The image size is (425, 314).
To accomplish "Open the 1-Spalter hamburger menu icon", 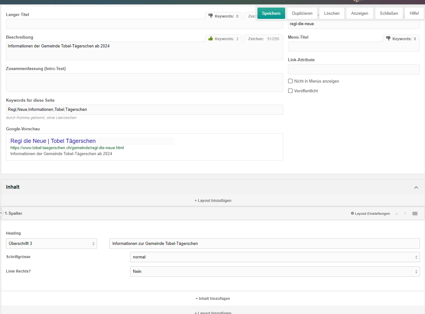I will pos(415,214).
